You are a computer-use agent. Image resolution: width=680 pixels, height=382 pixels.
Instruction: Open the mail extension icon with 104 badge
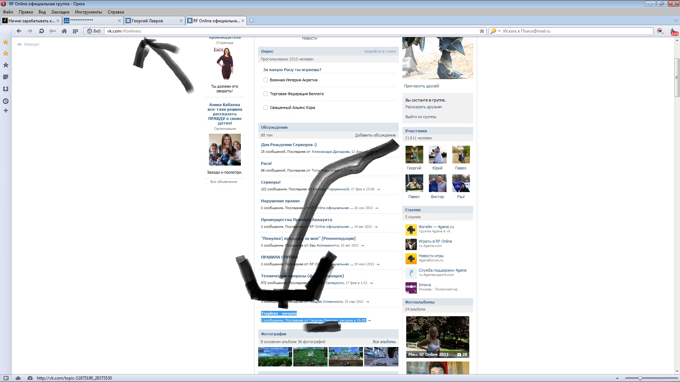(674, 32)
